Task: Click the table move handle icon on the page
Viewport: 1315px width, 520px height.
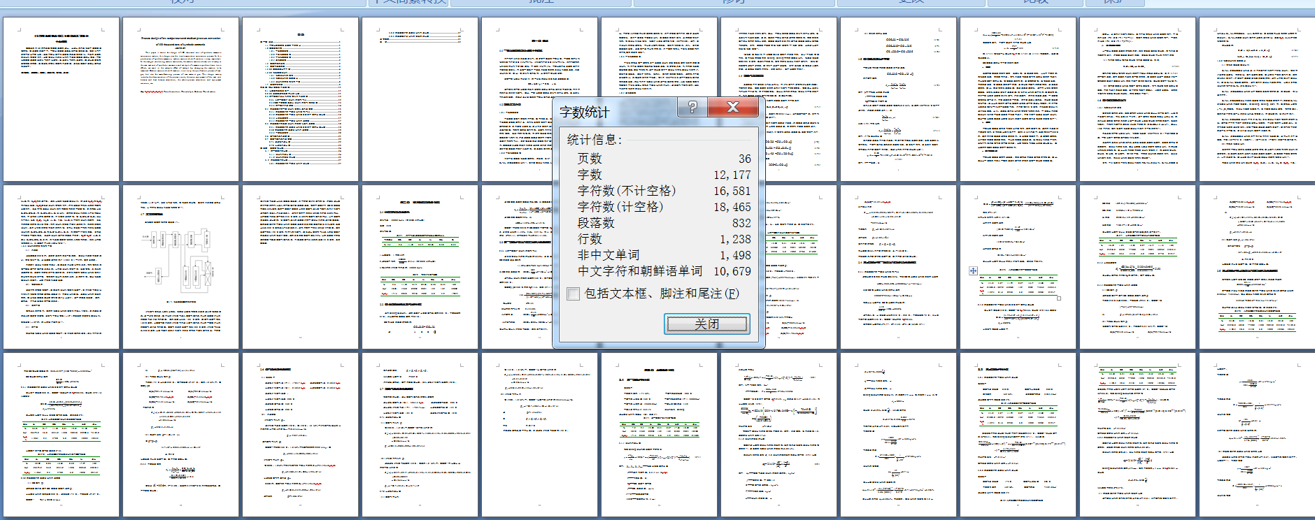Action: pos(973,270)
